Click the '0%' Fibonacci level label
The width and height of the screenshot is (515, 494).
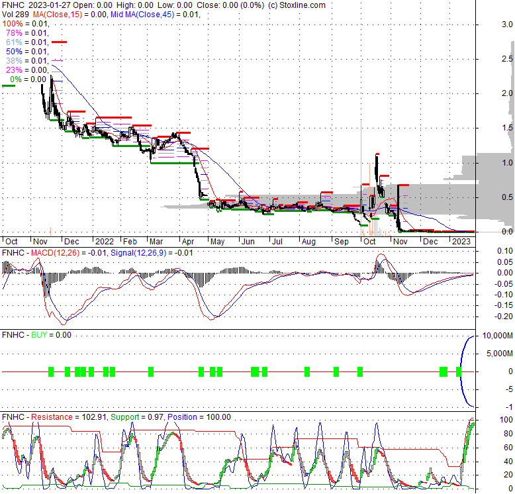pyautogui.click(x=16, y=79)
